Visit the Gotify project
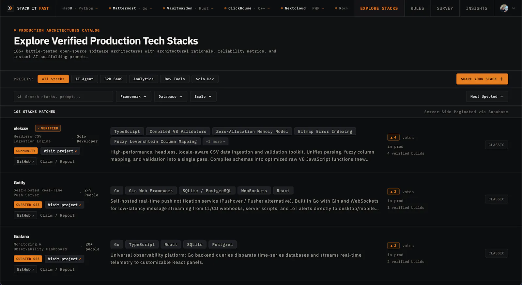Image resolution: width=522 pixels, height=285 pixels. (64, 205)
